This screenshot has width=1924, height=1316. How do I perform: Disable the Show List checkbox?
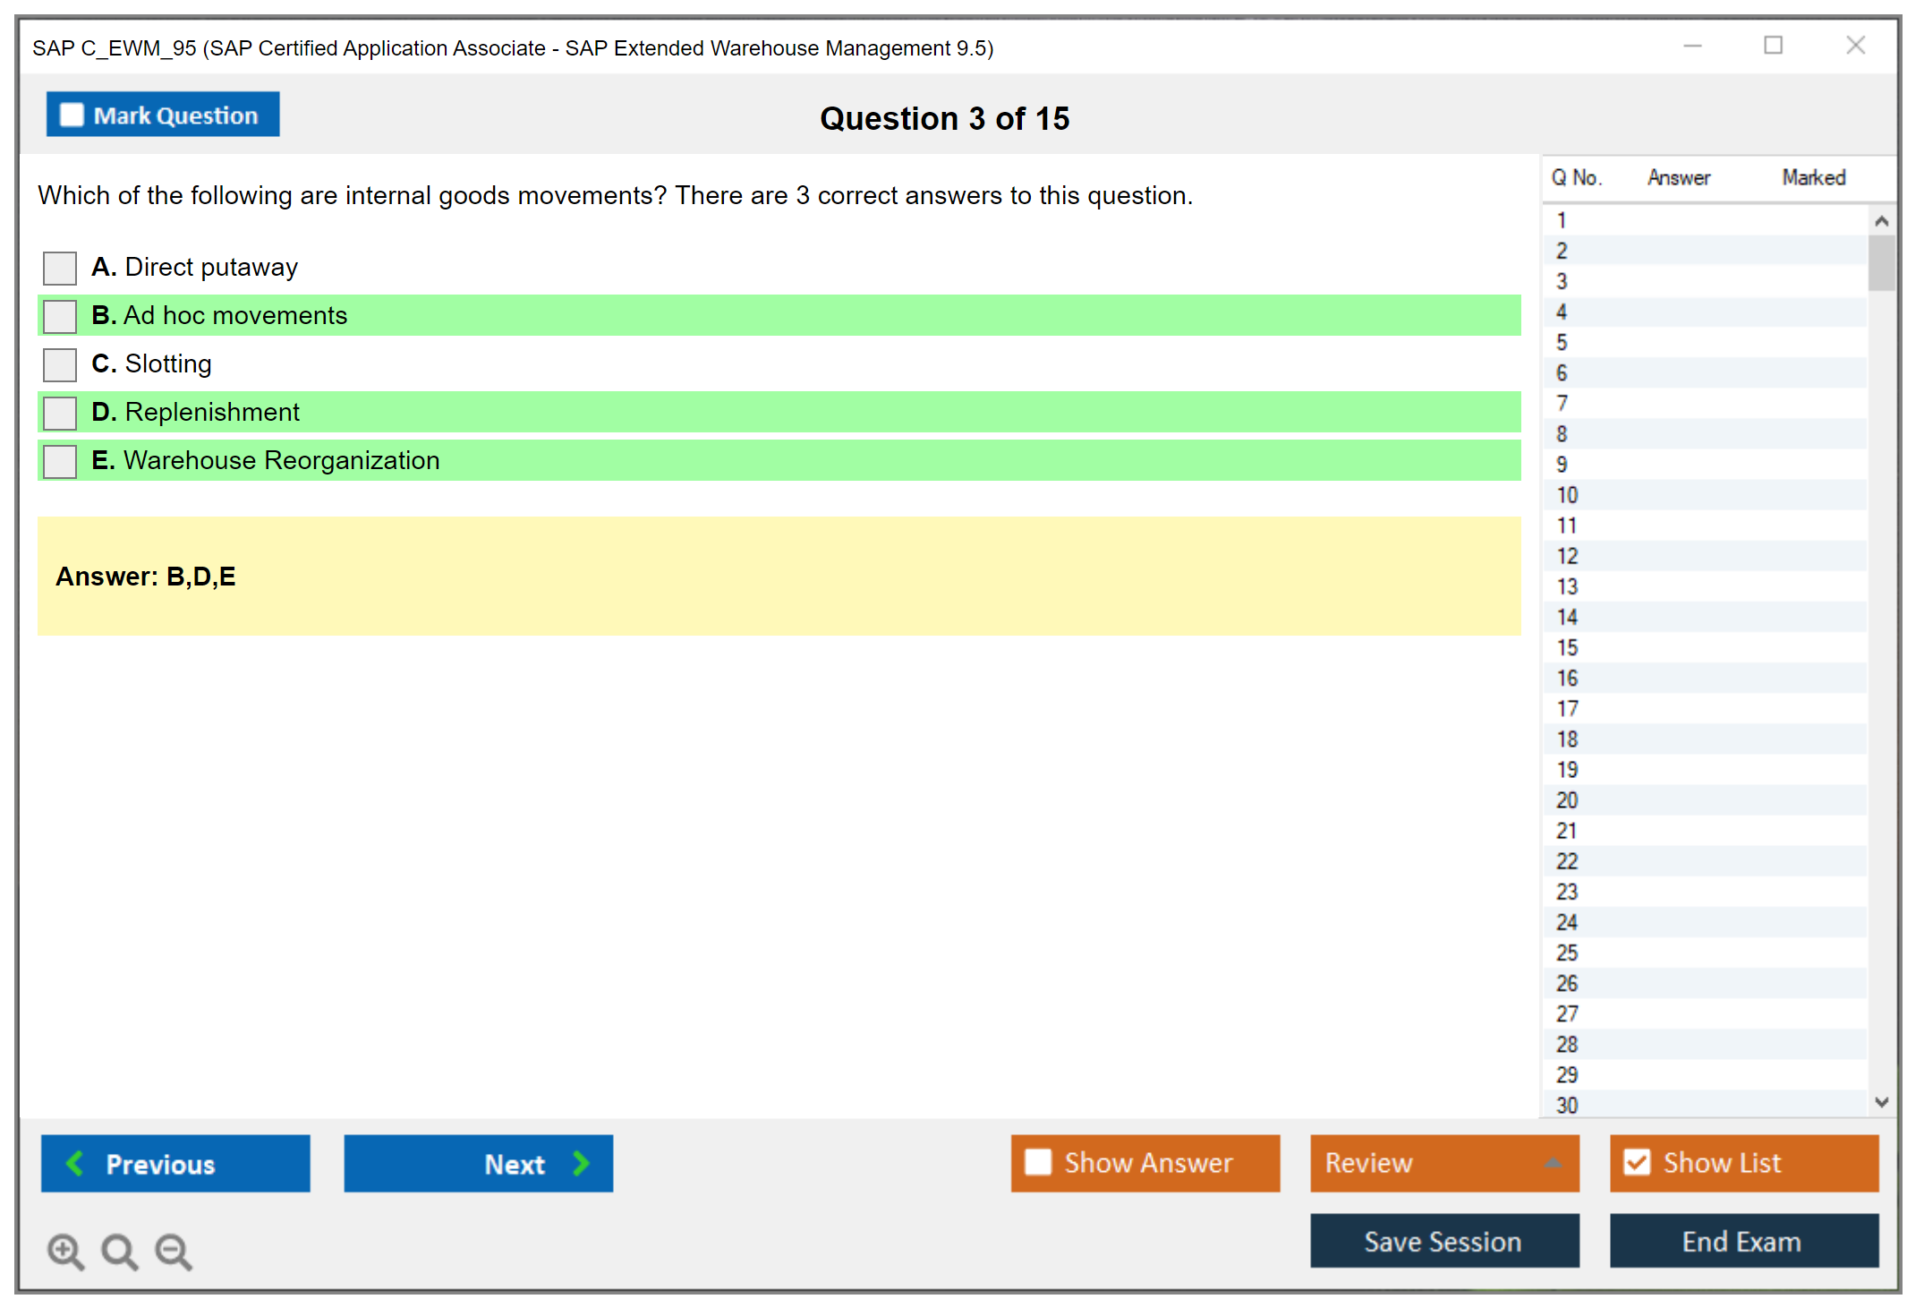1637,1162
